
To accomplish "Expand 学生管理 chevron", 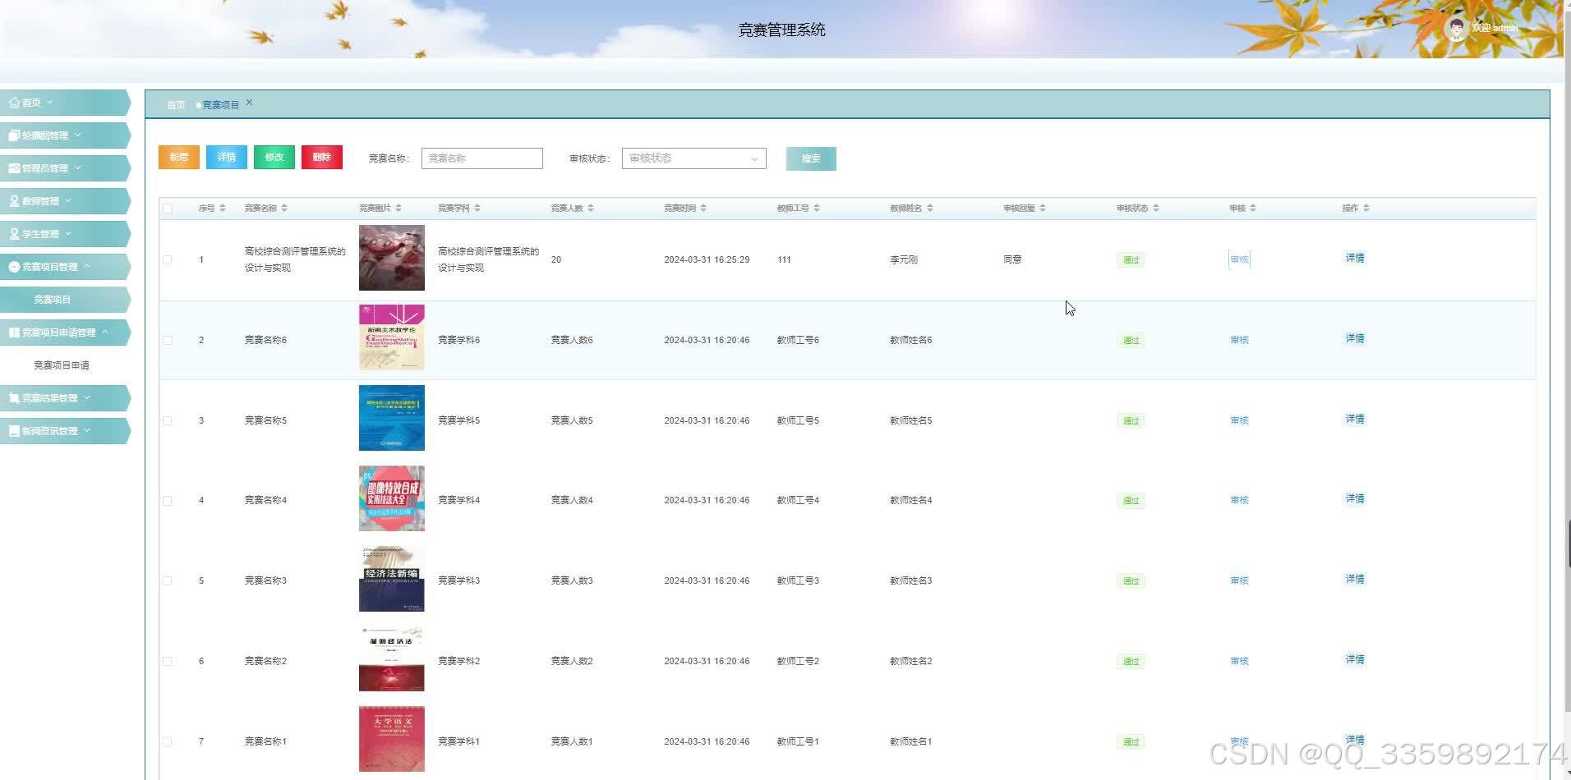I will coord(68,234).
